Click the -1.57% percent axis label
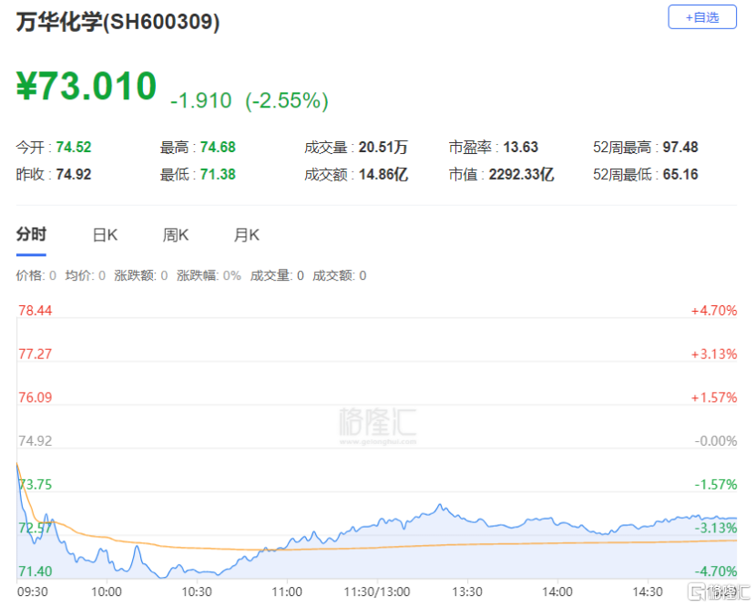756x607 pixels. tap(716, 485)
